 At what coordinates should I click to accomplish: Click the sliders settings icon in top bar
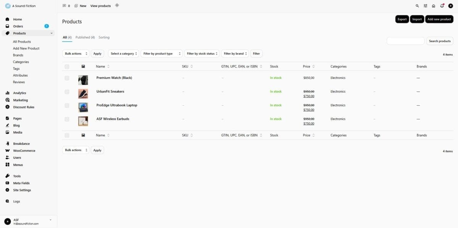[x=426, y=6]
